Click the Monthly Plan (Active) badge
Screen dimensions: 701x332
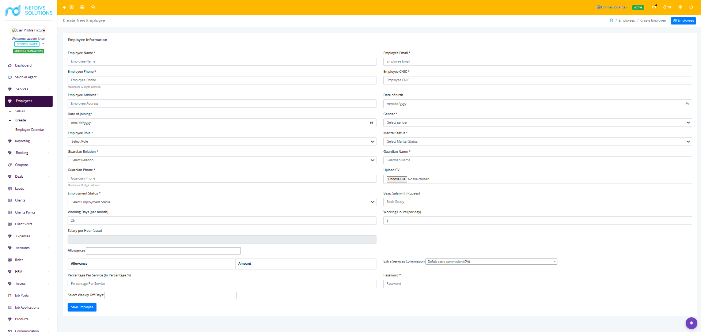click(x=29, y=51)
